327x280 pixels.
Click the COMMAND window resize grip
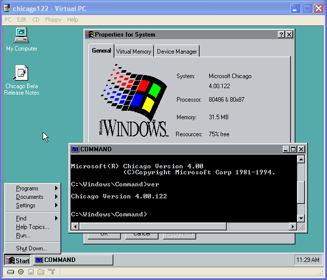coord(301,227)
